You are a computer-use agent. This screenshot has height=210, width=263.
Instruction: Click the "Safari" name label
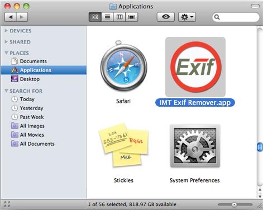coord(123,101)
